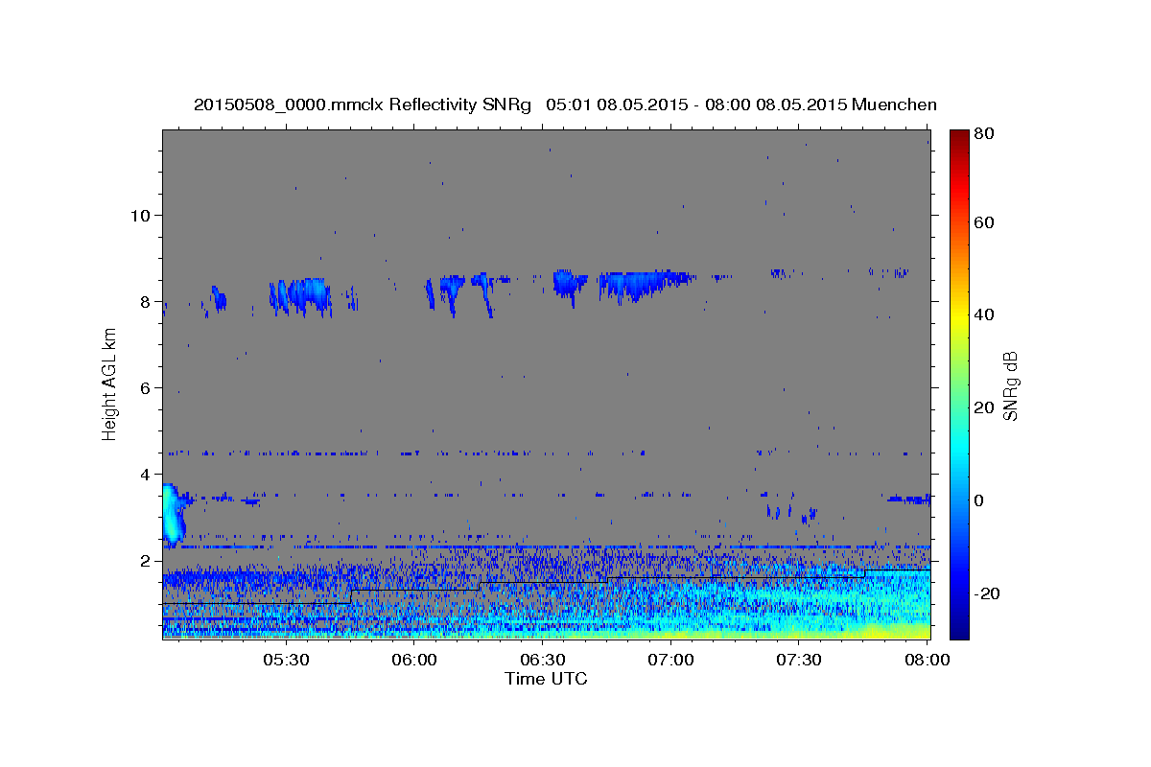Click the colorbar value 80
The height and width of the screenshot is (767, 1151).
click(983, 134)
